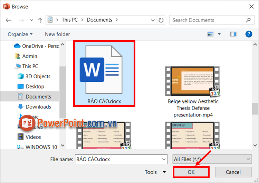
Task: Open the Organize menu
Action: click(x=20, y=34)
